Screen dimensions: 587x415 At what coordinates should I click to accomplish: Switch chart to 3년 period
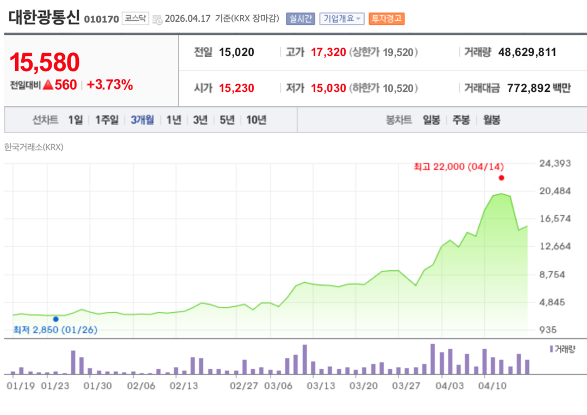point(200,120)
